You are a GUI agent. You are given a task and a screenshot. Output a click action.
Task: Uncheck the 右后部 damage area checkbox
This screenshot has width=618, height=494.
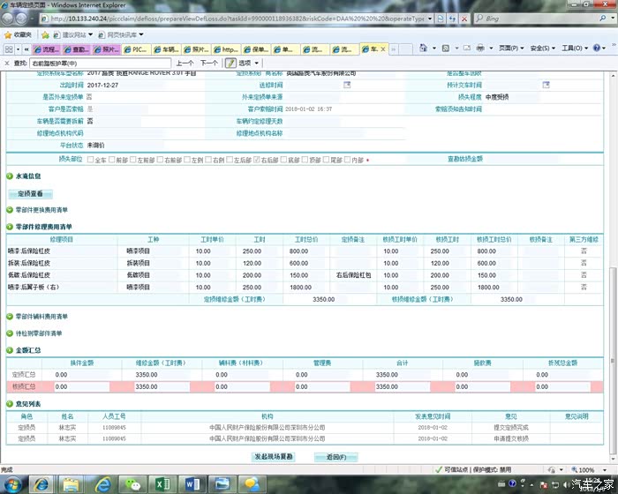pyautogui.click(x=256, y=160)
